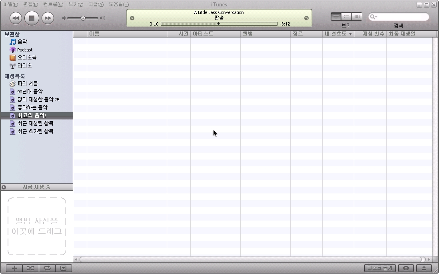Add a new playlist with plus button
Image resolution: width=439 pixels, height=274 pixels.
(14, 268)
